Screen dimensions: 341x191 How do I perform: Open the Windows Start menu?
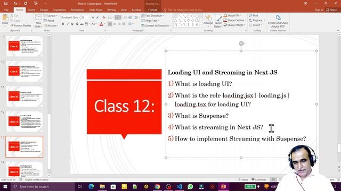(5, 186)
